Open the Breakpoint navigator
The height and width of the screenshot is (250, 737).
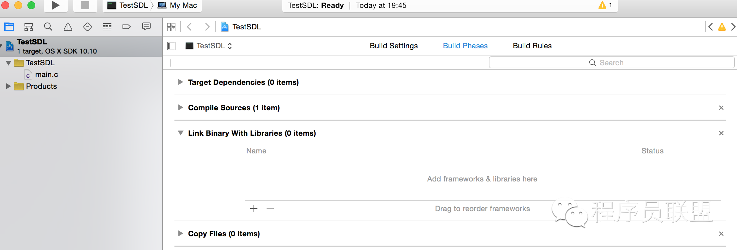point(126,27)
